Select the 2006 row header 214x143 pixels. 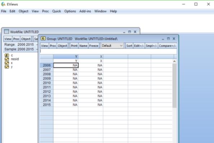click(47, 65)
